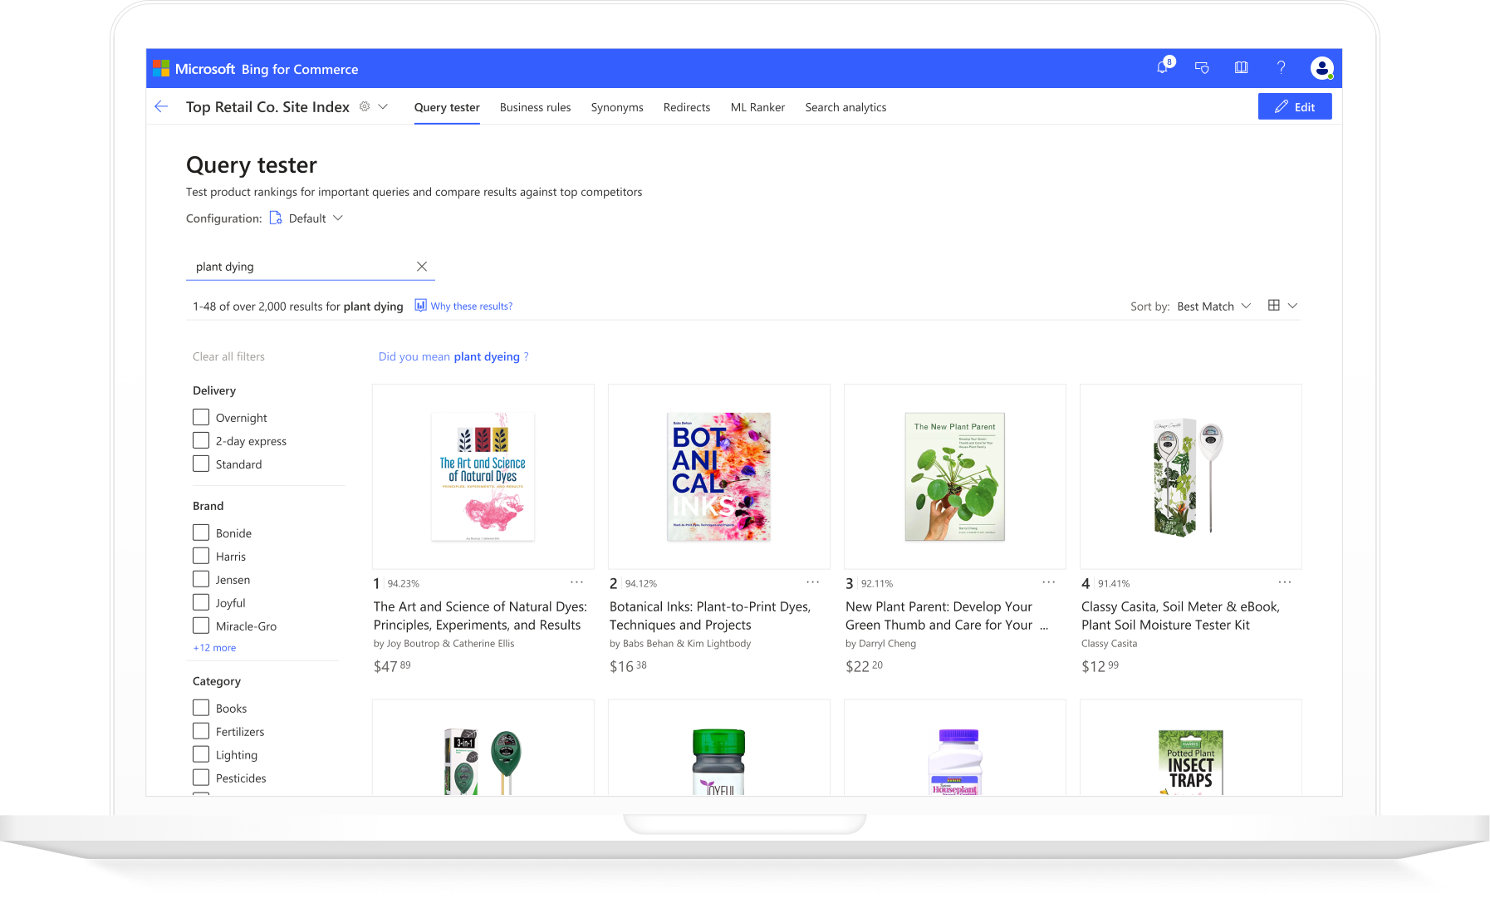Open the Best Match sort dropdown
This screenshot has width=1490, height=903.
(1213, 306)
